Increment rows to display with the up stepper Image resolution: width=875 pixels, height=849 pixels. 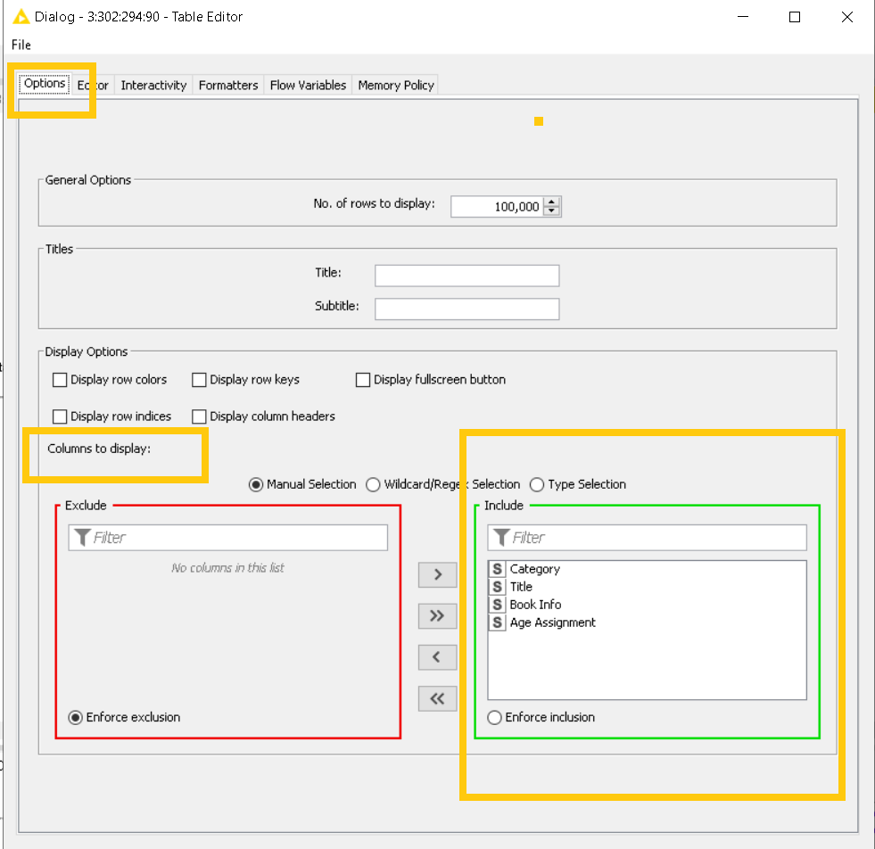pos(553,202)
